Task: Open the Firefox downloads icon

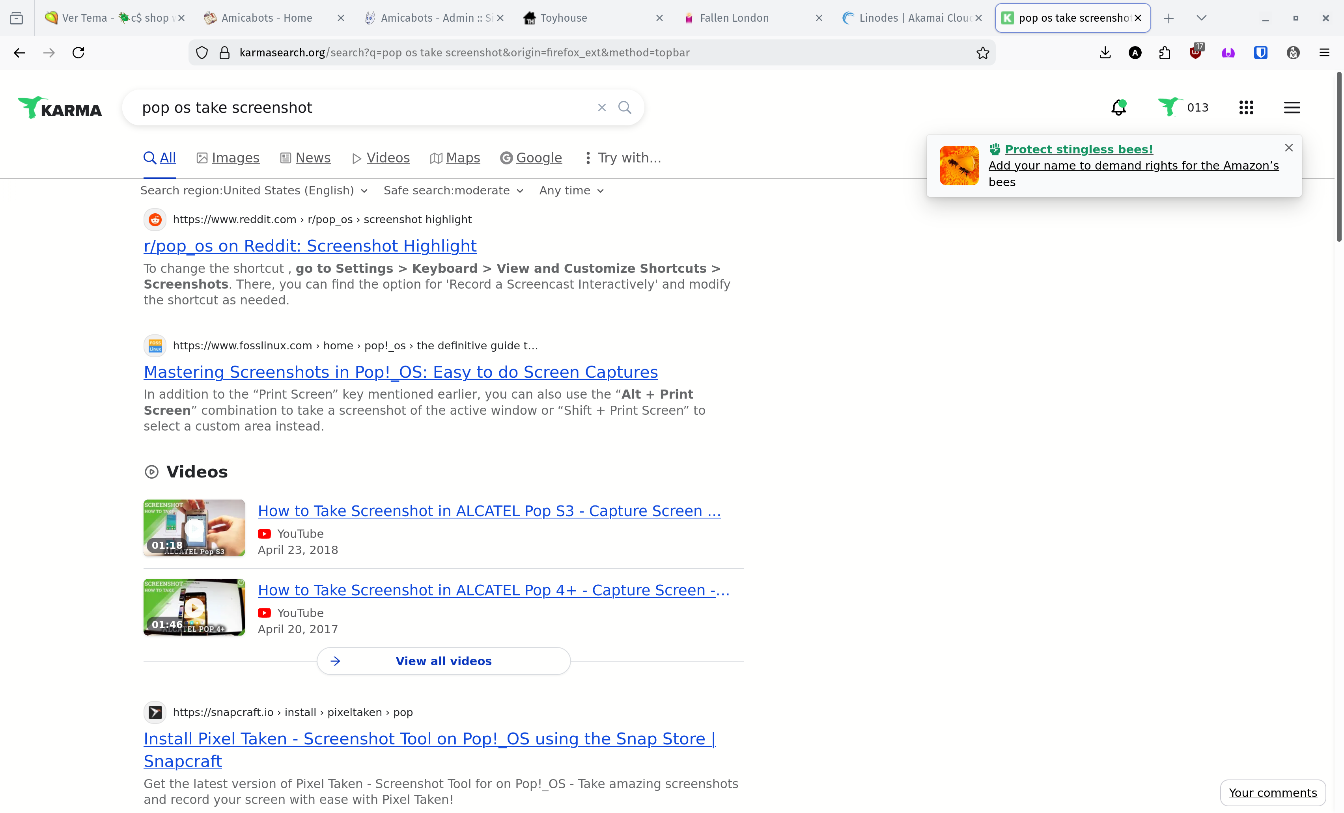Action: [x=1105, y=53]
